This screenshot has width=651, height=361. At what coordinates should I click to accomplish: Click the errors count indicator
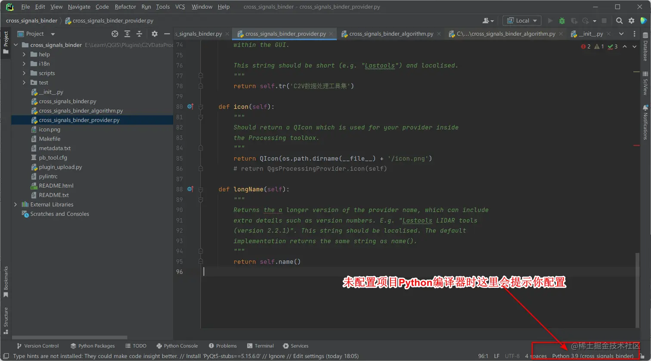(586, 46)
